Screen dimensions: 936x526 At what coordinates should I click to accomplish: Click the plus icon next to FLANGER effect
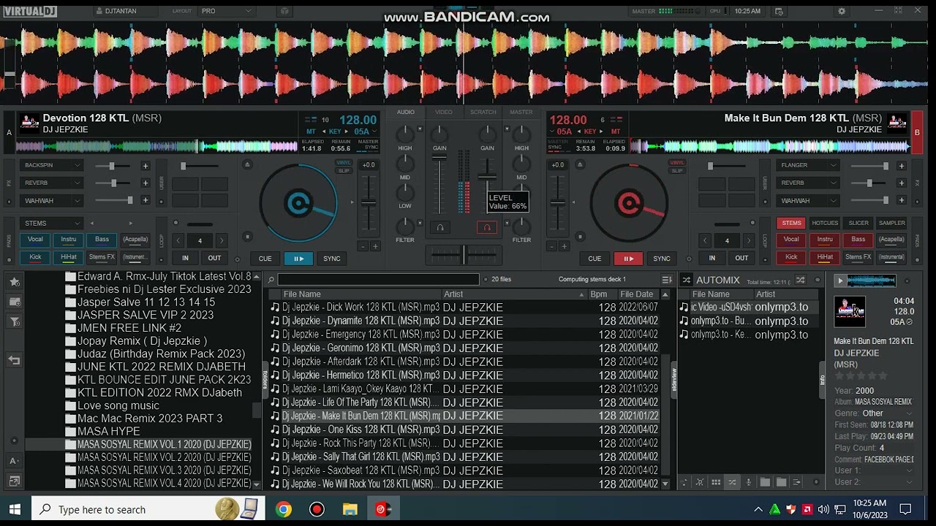point(901,166)
